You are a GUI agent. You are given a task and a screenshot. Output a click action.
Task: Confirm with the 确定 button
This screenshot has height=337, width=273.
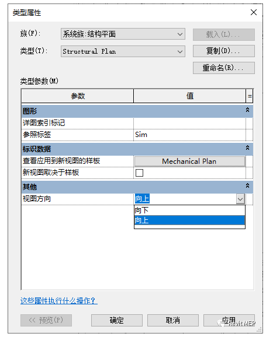[117, 320]
